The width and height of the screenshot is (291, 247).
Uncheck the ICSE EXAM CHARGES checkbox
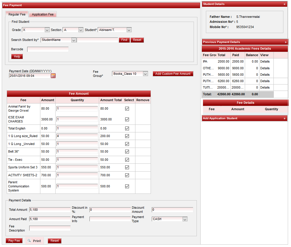pyautogui.click(x=127, y=119)
